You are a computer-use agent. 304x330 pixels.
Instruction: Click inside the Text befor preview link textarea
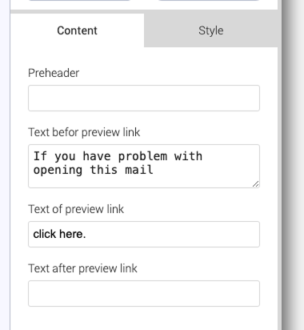pyautogui.click(x=144, y=166)
